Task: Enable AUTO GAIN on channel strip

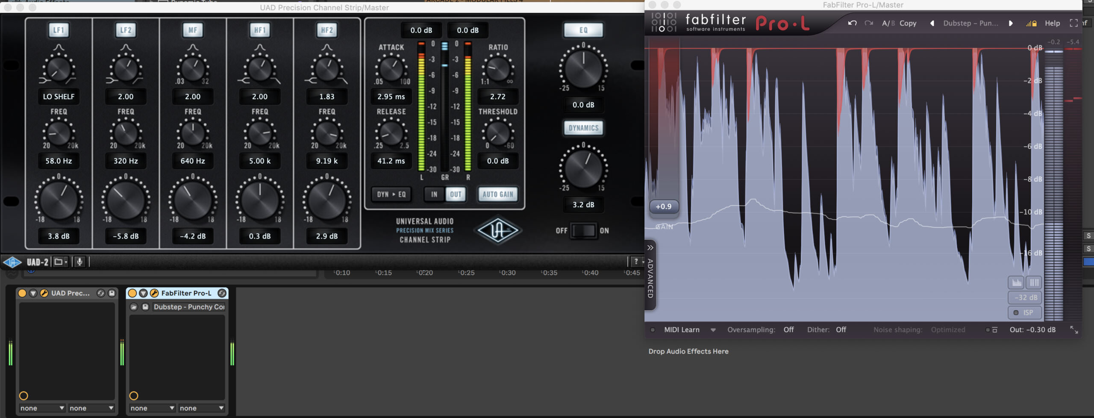Action: [x=498, y=194]
